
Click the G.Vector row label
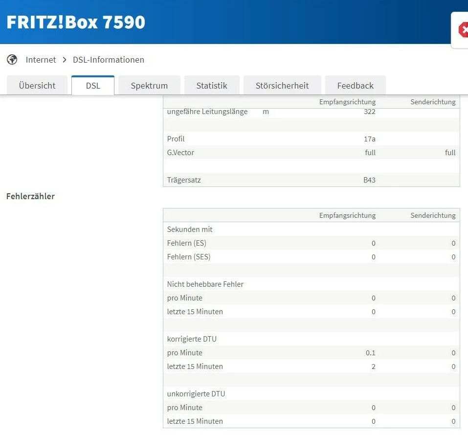pos(180,153)
